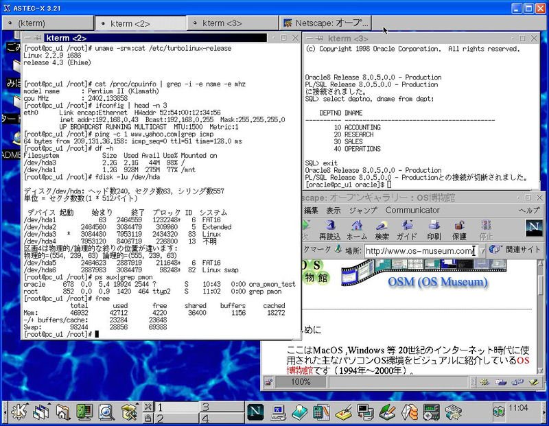This screenshot has height=426, width=549.
Task: Click Netscape Security (保護) toolbar button
Action: click(x=459, y=230)
